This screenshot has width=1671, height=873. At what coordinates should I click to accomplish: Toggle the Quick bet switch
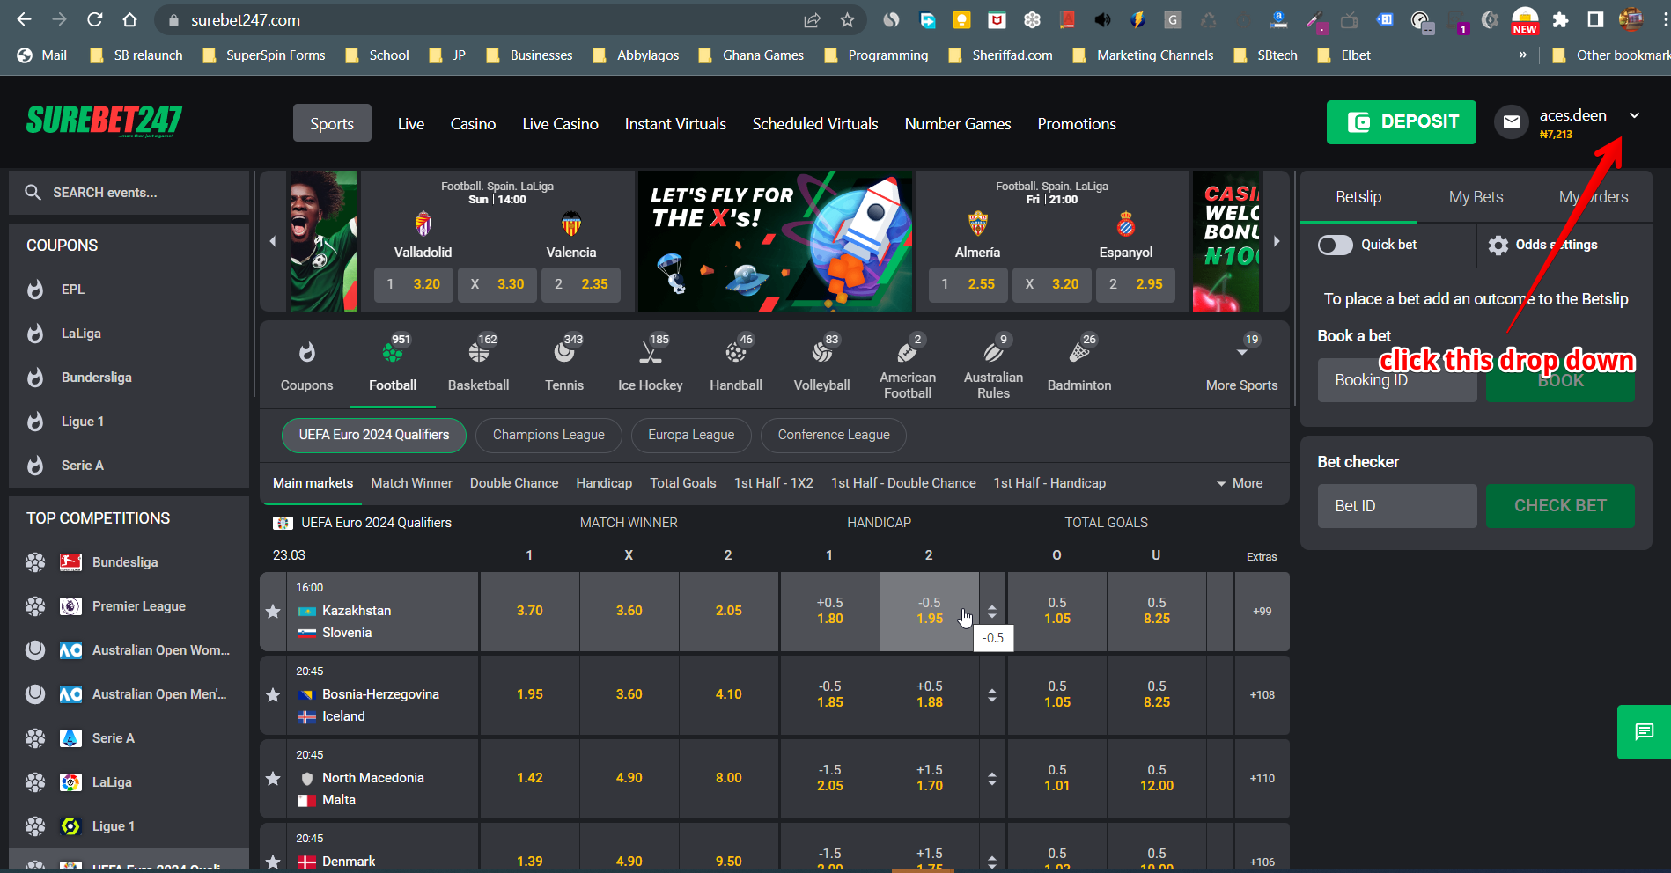pyautogui.click(x=1335, y=245)
